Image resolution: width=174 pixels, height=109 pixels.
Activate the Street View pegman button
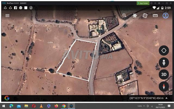coord(164,62)
